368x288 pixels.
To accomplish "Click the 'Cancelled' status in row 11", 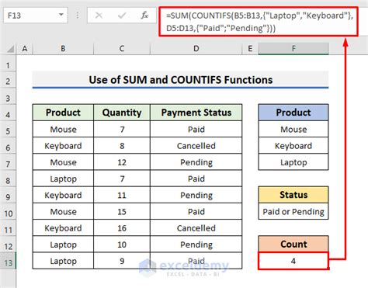I will pyautogui.click(x=196, y=228).
